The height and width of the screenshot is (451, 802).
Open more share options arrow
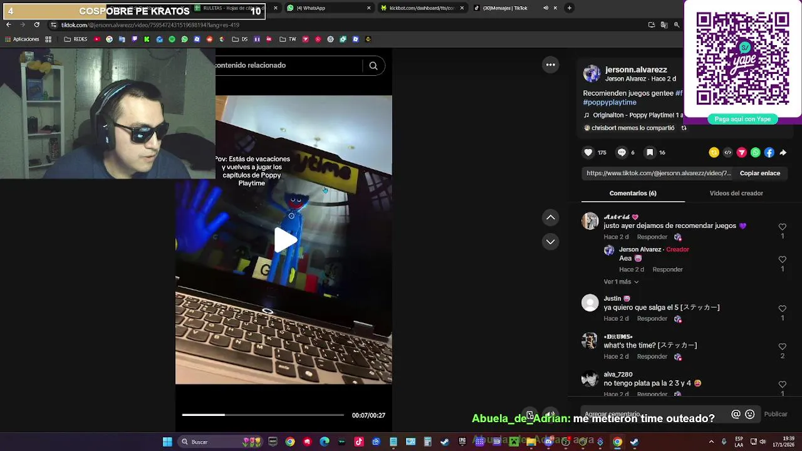(x=783, y=152)
